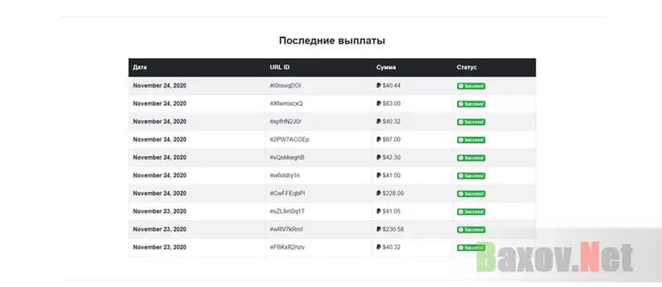Click November 23 date in #wRV7kRnrl row
The width and height of the screenshot is (662, 287).
tap(159, 229)
